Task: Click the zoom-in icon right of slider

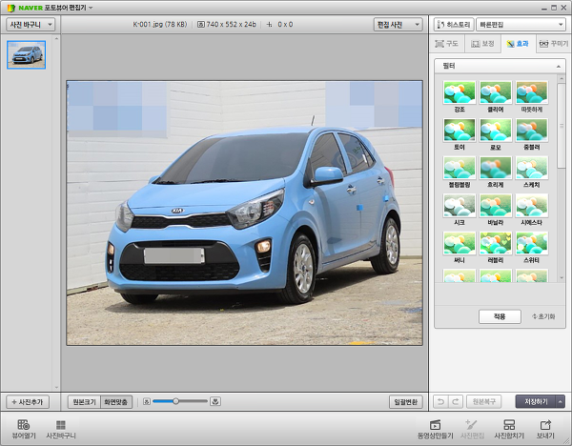Action: click(x=215, y=401)
